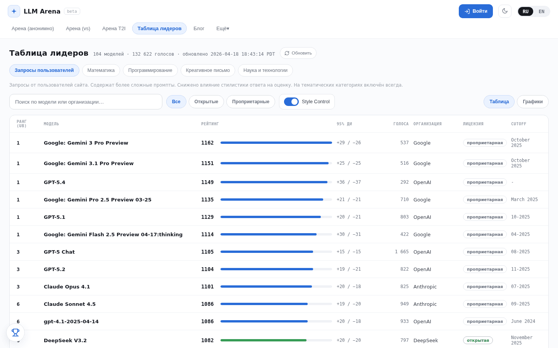Filter models by Все
558x348 pixels.
[176, 102]
